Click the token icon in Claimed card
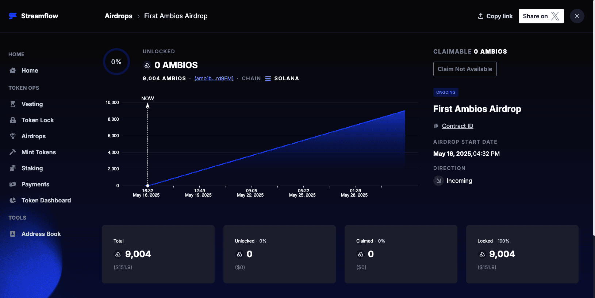 point(361,254)
